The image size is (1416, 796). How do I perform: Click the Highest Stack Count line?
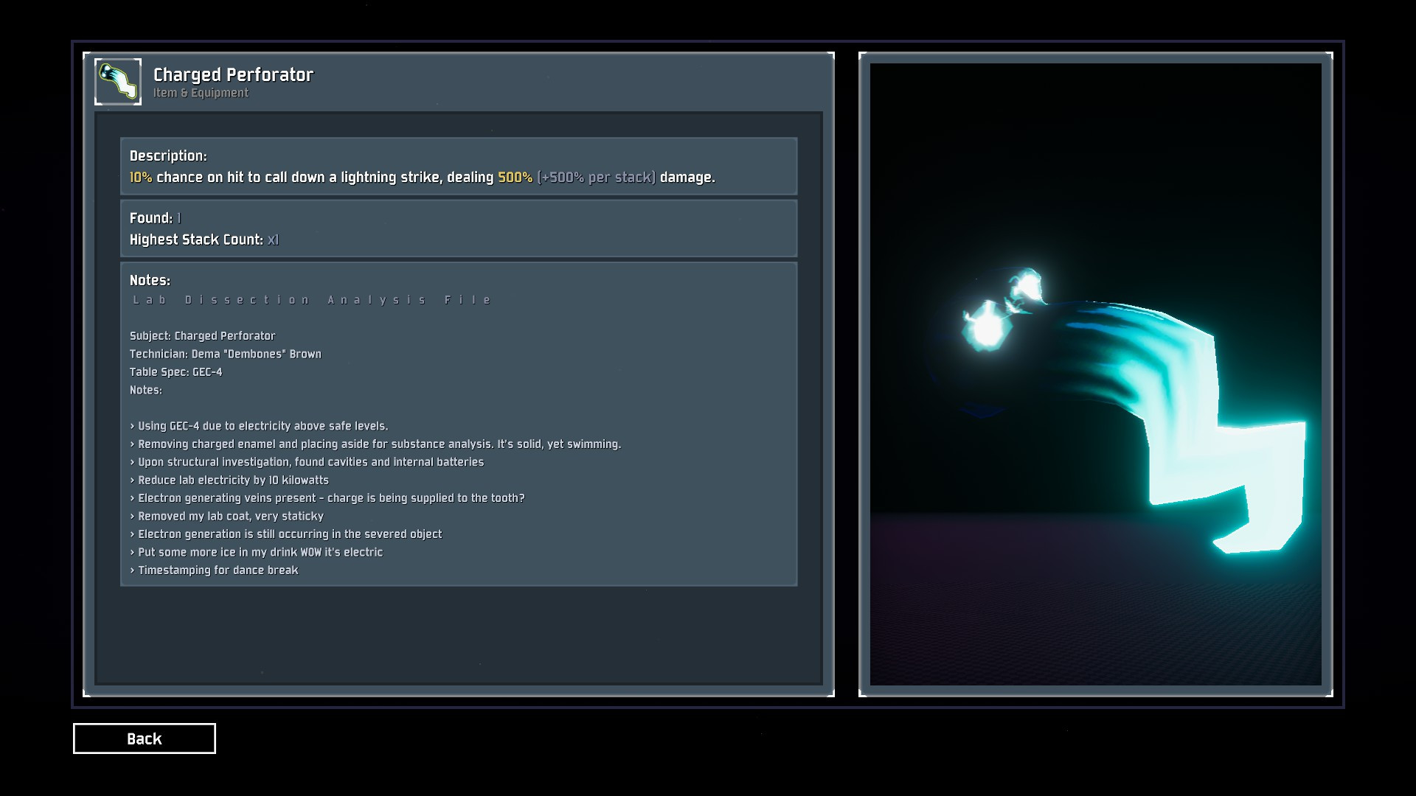coord(204,240)
